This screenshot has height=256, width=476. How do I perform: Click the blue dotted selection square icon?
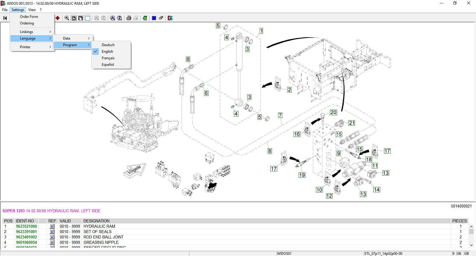[154, 18]
